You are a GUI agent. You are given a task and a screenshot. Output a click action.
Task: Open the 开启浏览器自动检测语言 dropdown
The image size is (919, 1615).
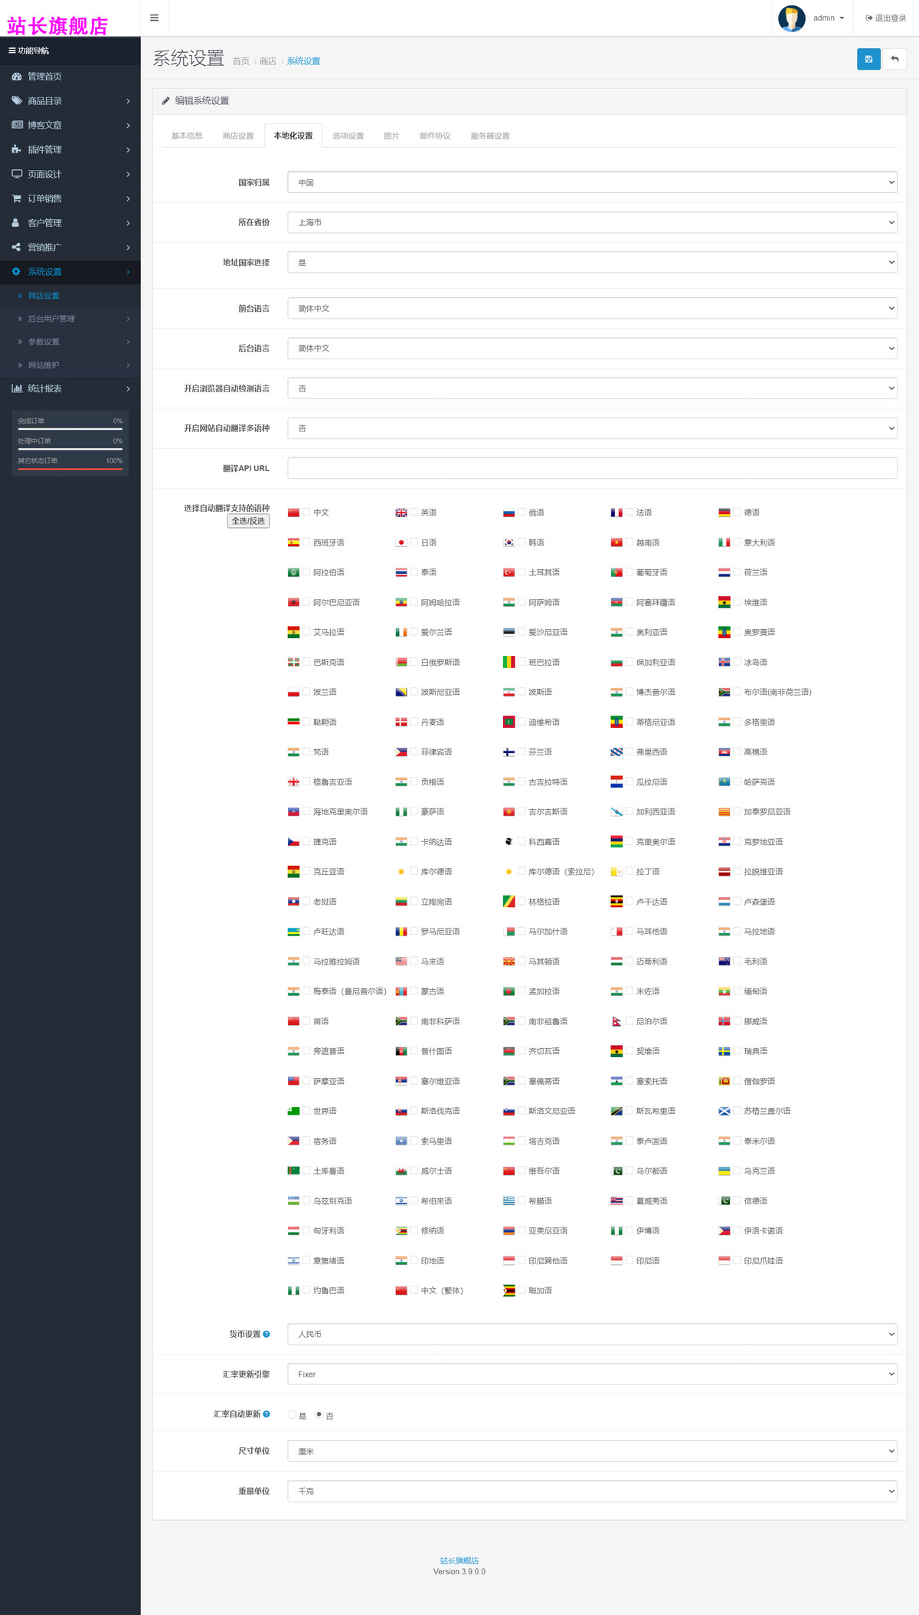[x=592, y=388]
